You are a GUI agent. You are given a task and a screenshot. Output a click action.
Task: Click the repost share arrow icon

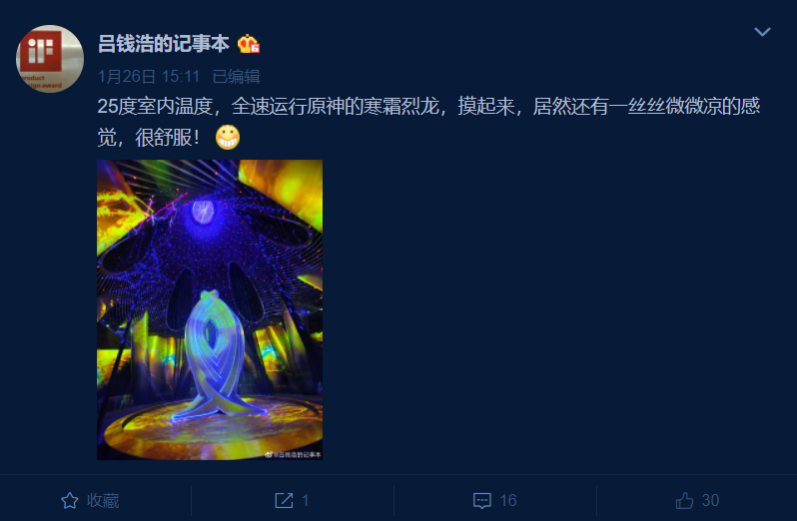pos(284,501)
